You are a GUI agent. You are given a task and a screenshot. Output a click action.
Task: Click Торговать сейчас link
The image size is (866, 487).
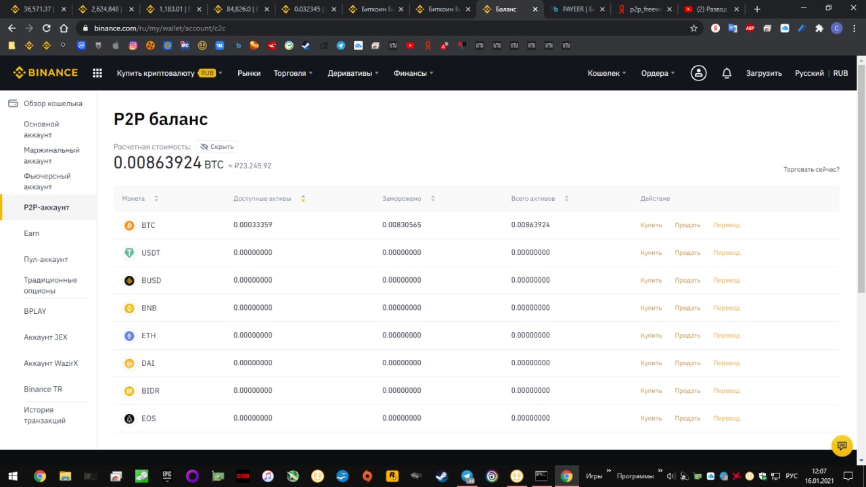click(811, 169)
